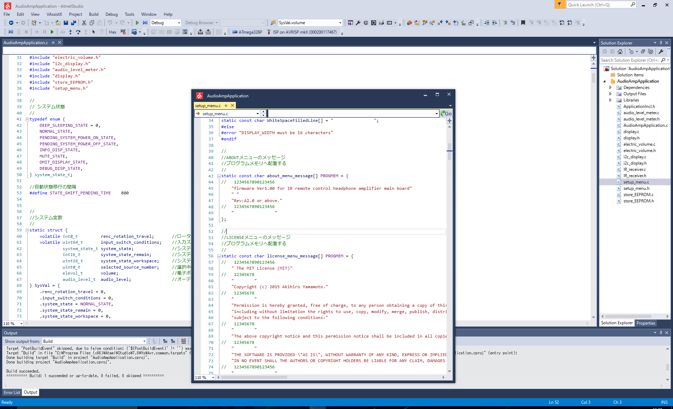The width and height of the screenshot is (673, 409).
Task: Click floating window horizontal scrollbar
Action: 254,377
